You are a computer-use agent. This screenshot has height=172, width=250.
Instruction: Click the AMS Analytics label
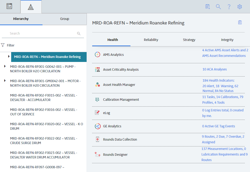[x=113, y=54]
